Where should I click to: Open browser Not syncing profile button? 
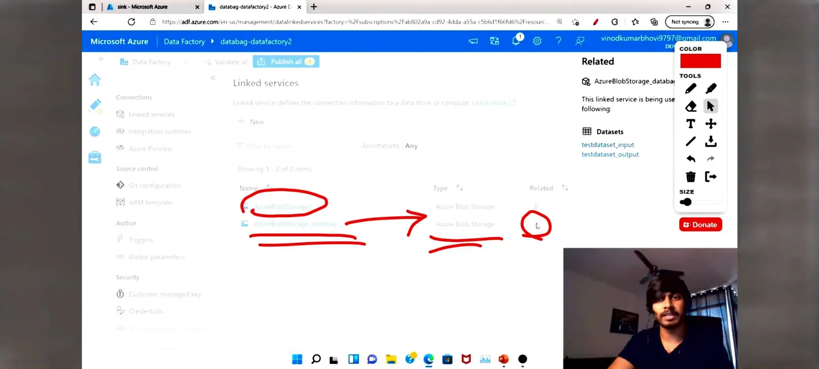690,22
